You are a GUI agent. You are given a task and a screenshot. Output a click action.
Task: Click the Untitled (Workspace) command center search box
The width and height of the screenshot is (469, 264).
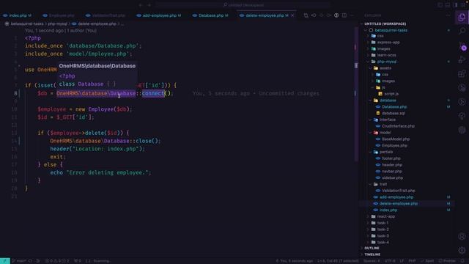pos(243,5)
